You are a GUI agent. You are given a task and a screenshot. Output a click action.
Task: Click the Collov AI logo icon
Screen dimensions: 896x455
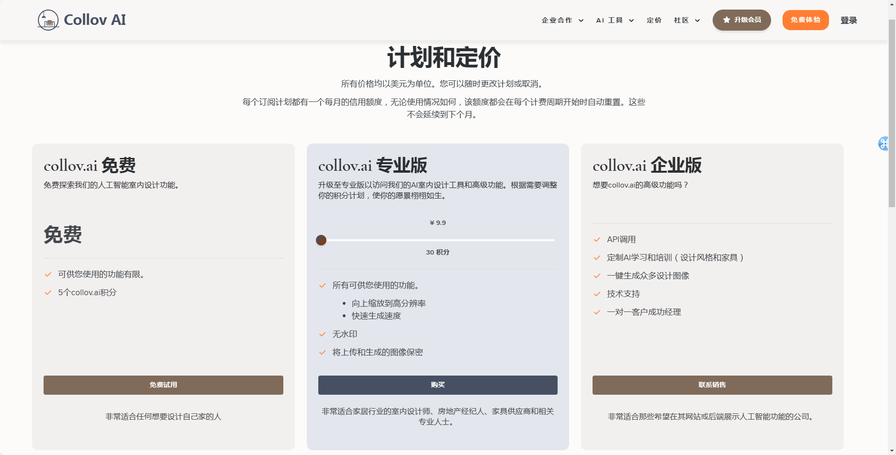click(48, 20)
